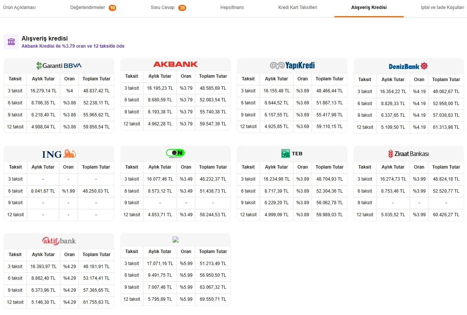Click the green ON bank logo

click(x=176, y=153)
